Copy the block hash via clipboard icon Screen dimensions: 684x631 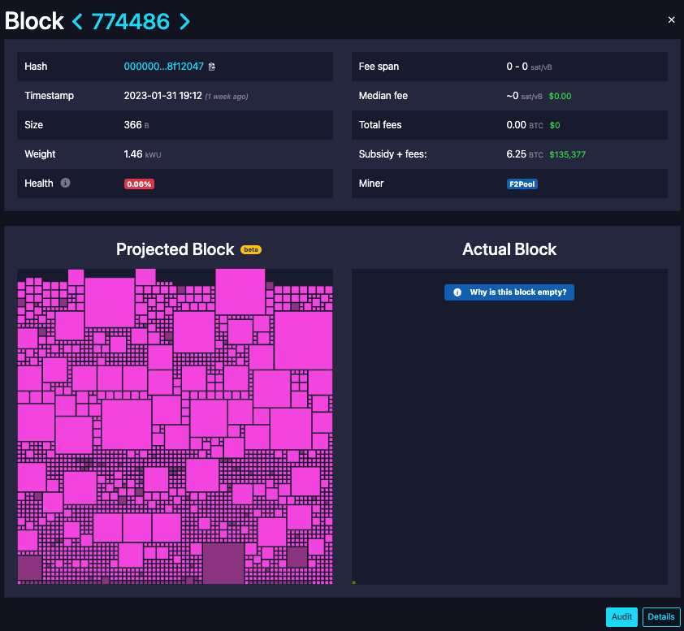point(212,67)
